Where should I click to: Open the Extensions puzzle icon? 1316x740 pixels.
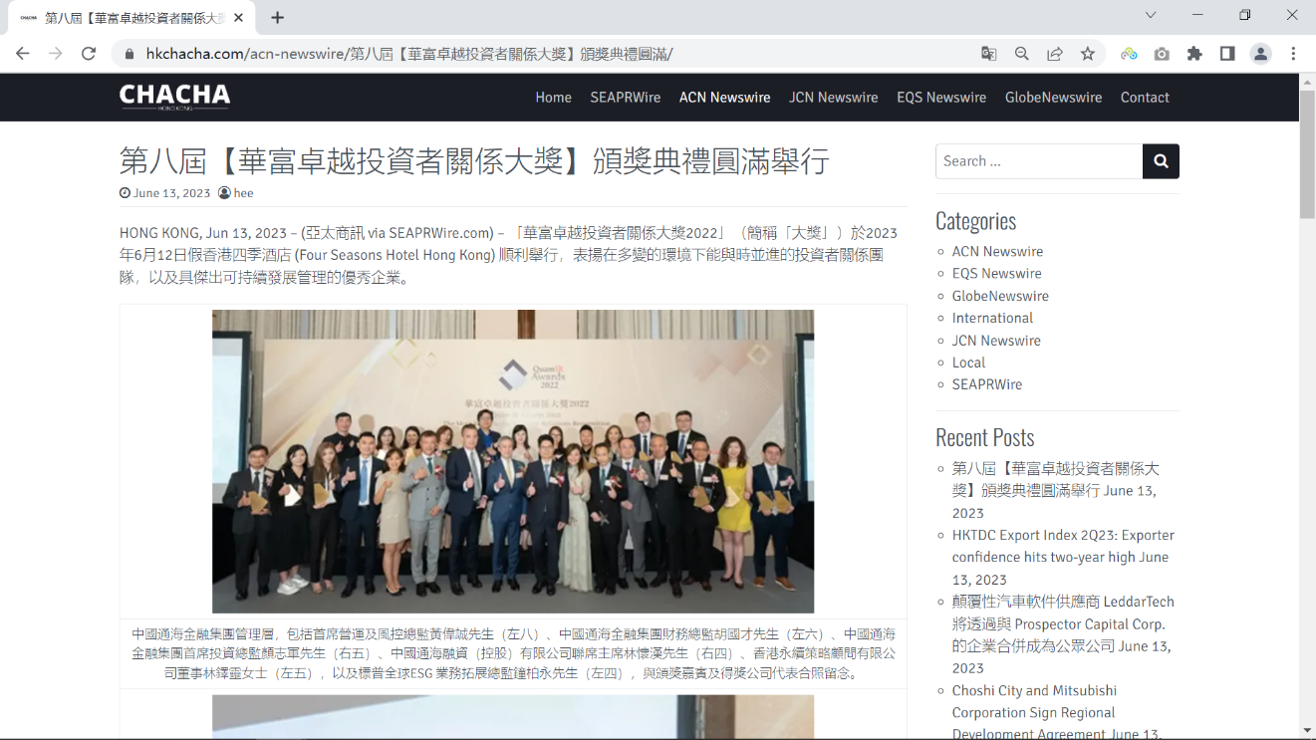pos(1194,54)
